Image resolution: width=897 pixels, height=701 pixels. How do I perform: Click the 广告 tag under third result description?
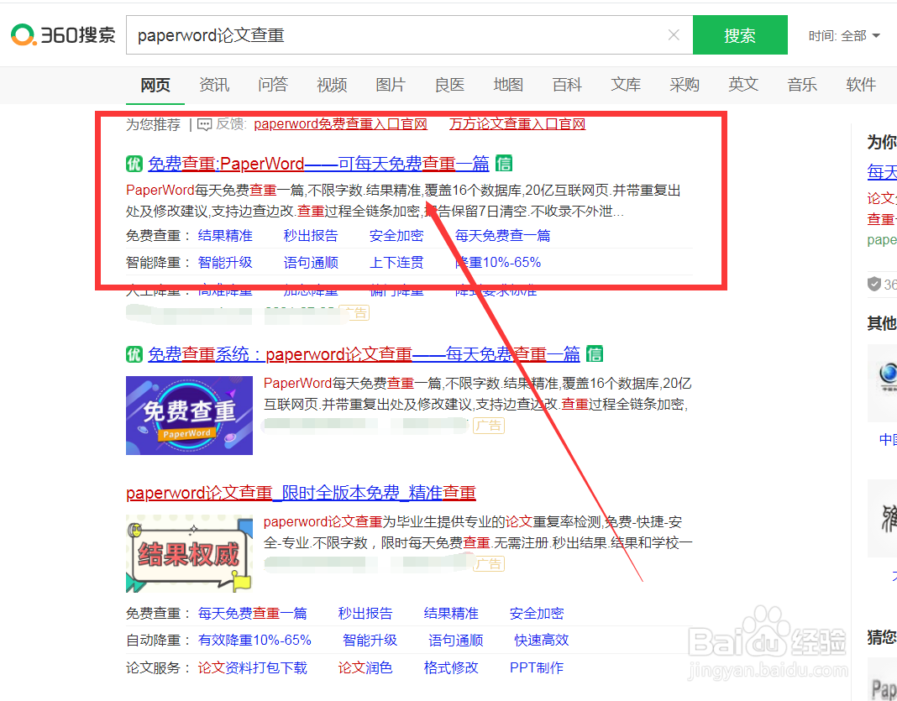[x=489, y=564]
